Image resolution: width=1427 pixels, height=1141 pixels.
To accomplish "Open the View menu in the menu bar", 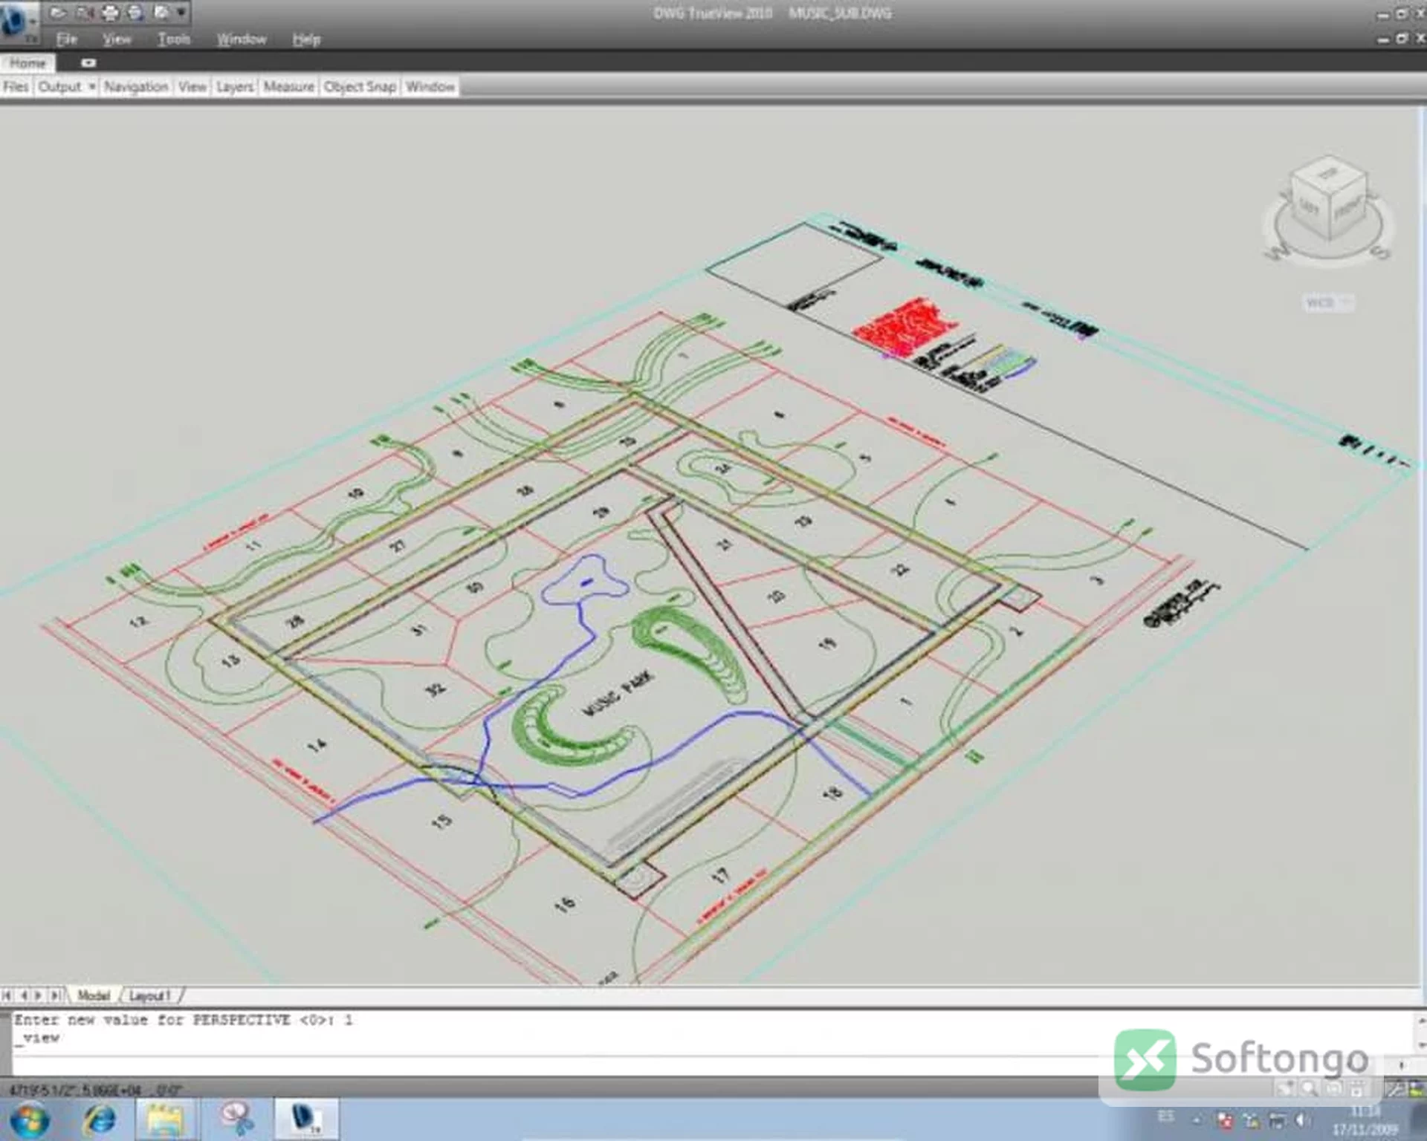I will pyautogui.click(x=117, y=39).
